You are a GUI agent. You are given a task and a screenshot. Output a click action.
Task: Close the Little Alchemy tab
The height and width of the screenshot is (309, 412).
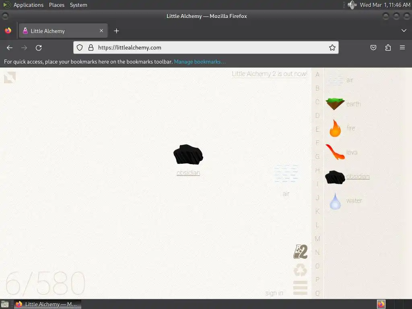[101, 31]
